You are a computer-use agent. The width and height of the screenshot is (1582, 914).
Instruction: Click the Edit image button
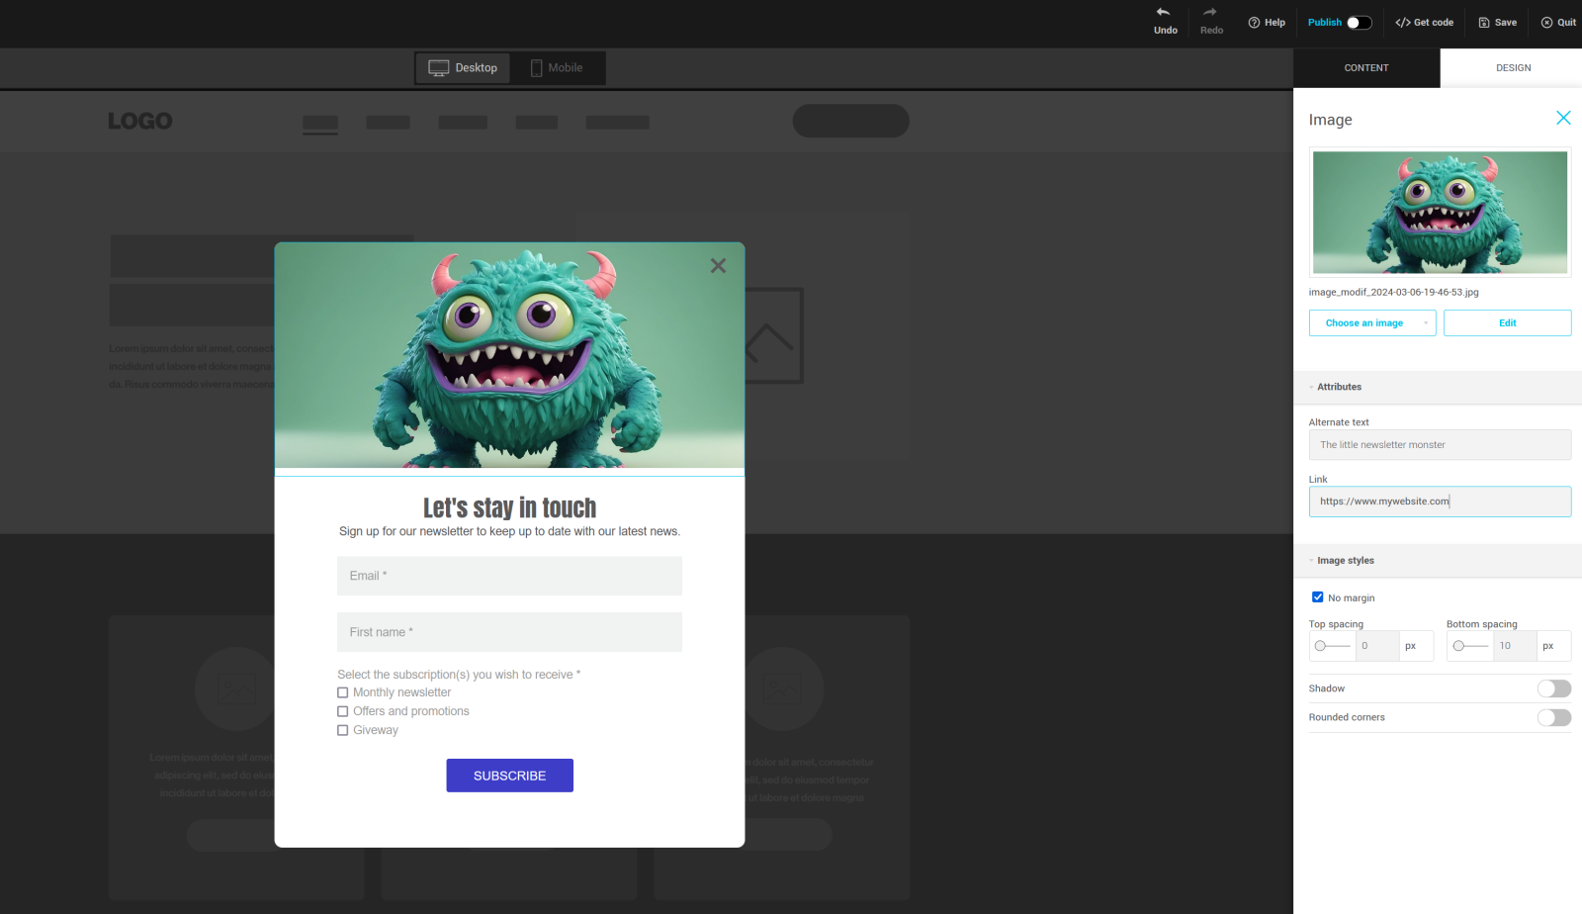pos(1507,323)
